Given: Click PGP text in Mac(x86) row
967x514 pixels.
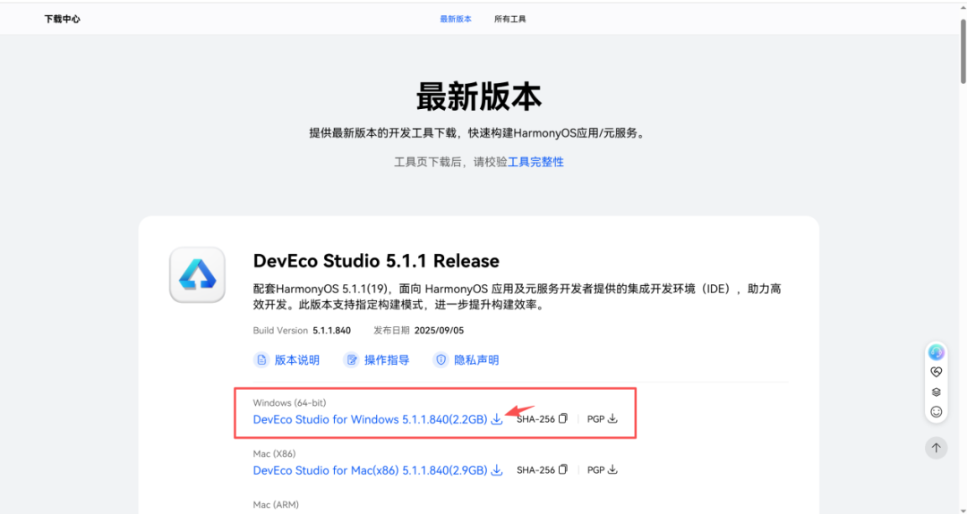Looking at the screenshot, I should (x=595, y=470).
